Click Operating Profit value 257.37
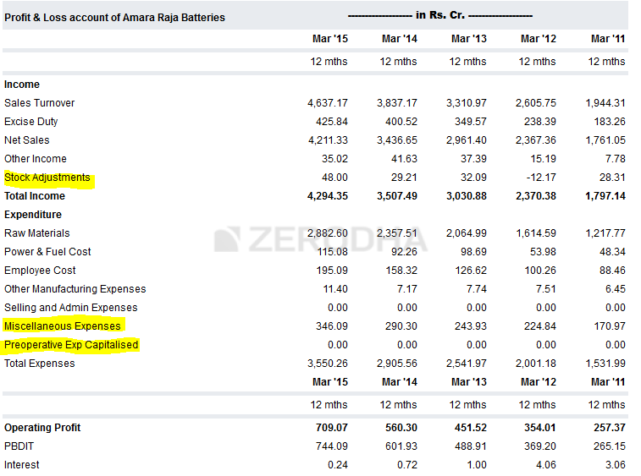The image size is (641, 476). [610, 428]
